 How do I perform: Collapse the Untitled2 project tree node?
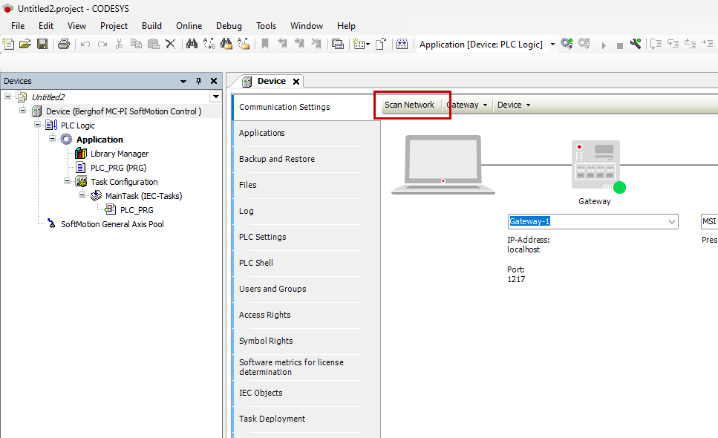pos(7,96)
